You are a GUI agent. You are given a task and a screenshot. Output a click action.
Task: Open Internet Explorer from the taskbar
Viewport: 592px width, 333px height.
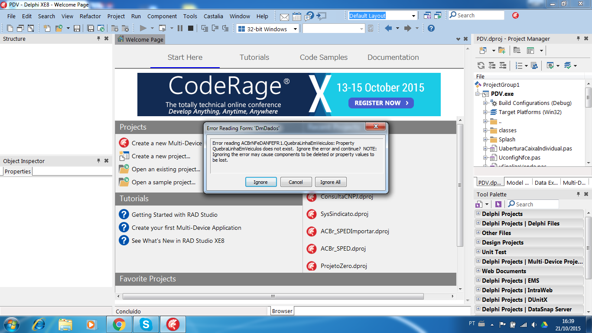(39, 324)
